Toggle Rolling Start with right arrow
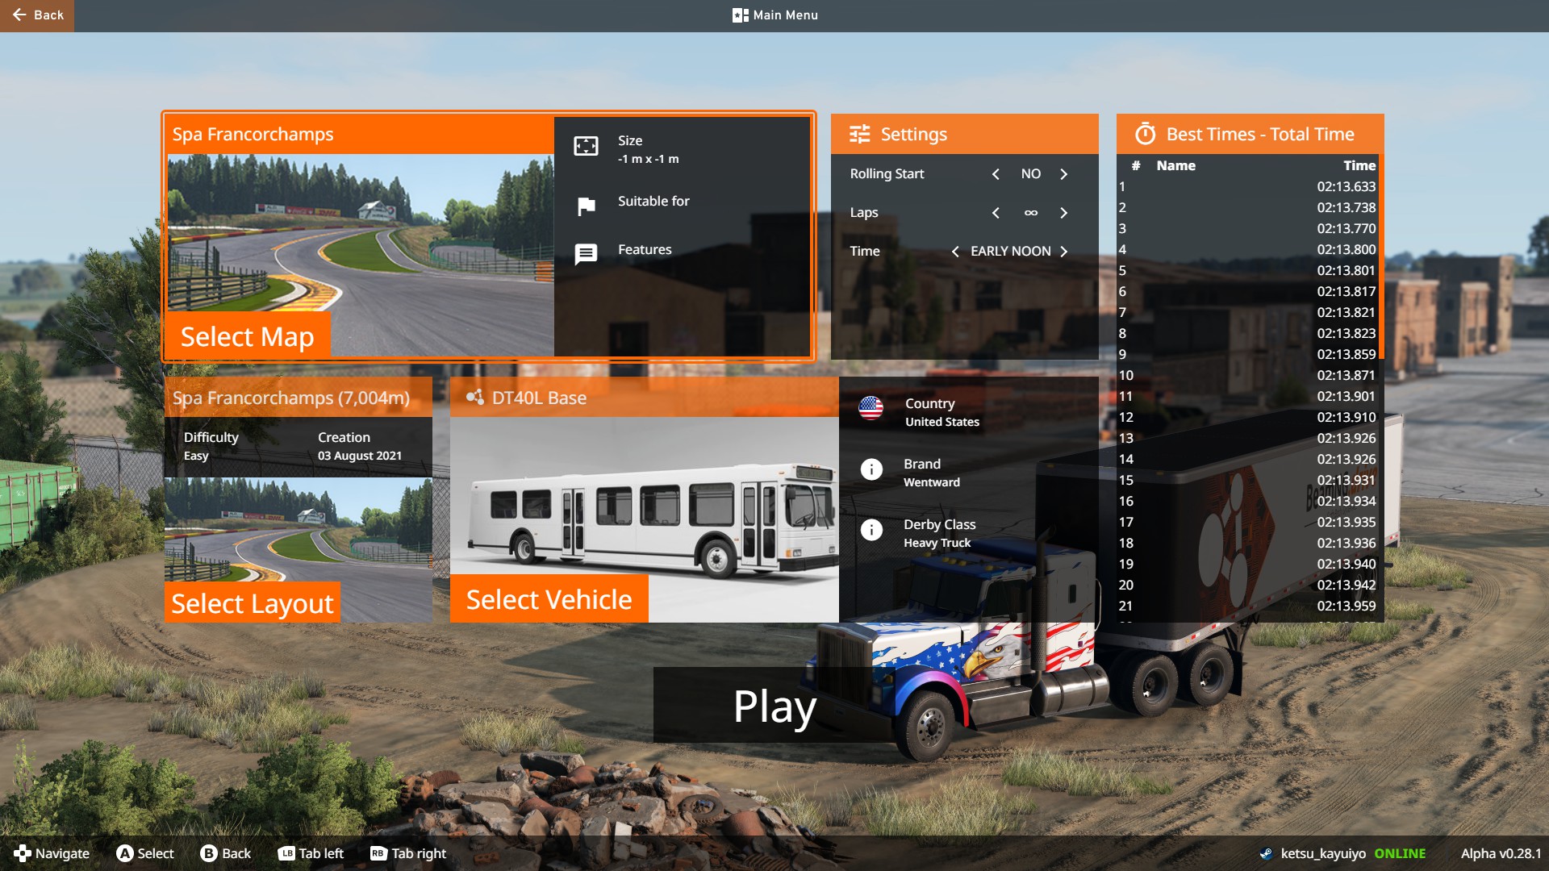The image size is (1549, 871). (x=1063, y=174)
